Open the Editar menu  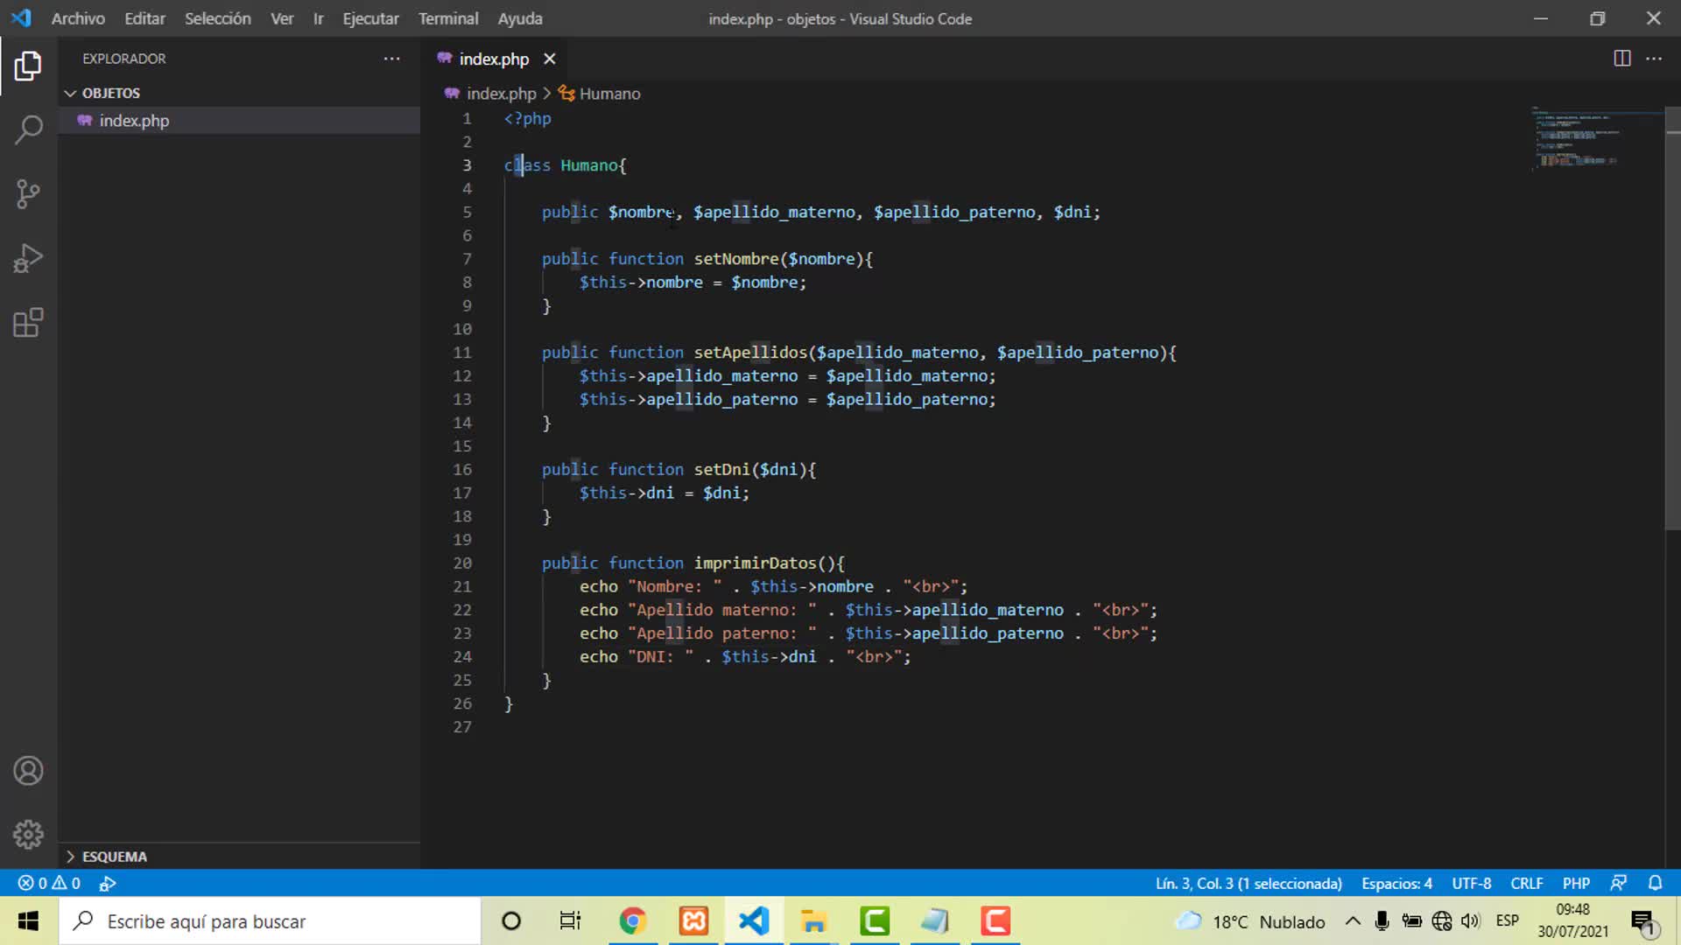[x=144, y=18]
